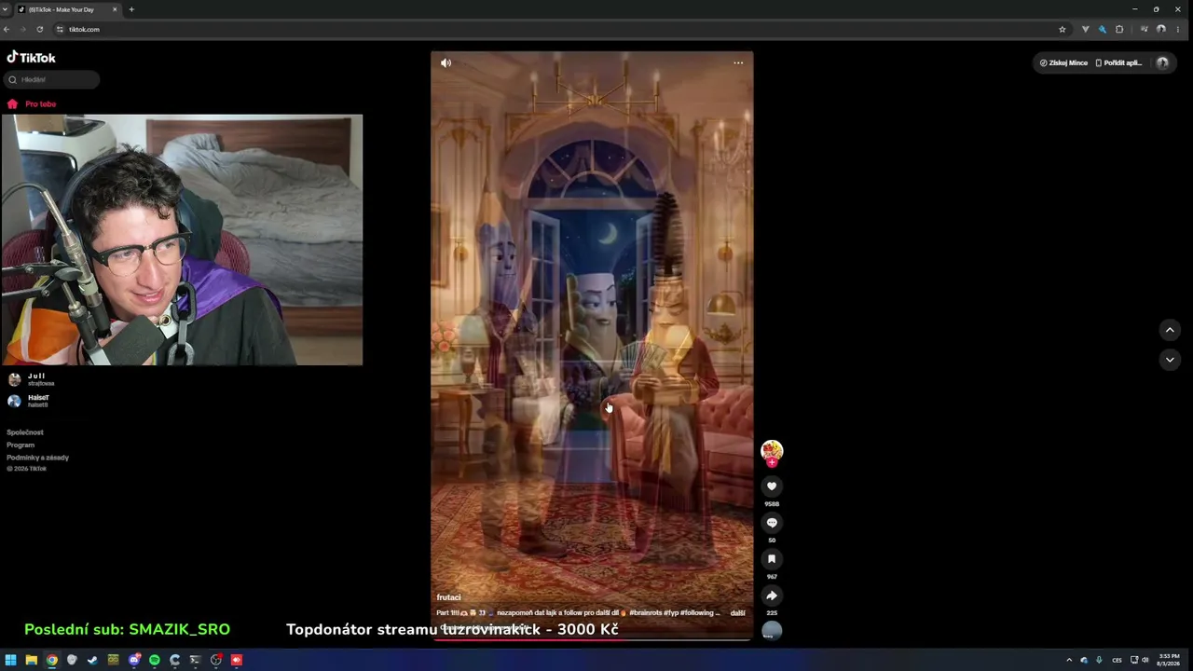Open Chrome's tab search dropdown arrow

click(6, 9)
